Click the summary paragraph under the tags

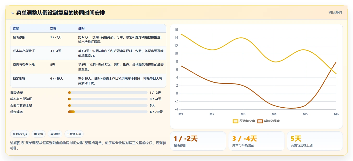tap(88, 146)
